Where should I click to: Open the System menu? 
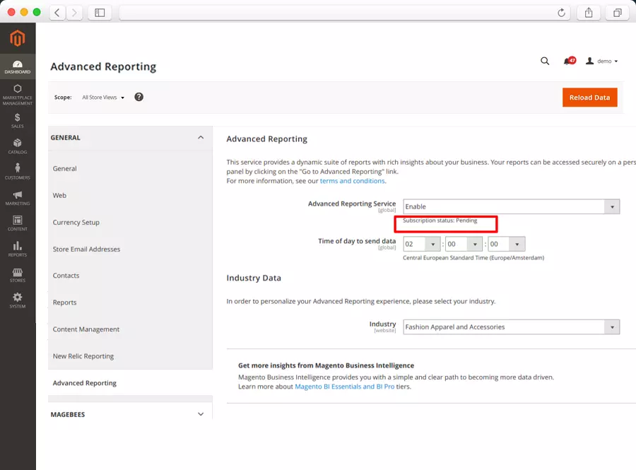[18, 300]
